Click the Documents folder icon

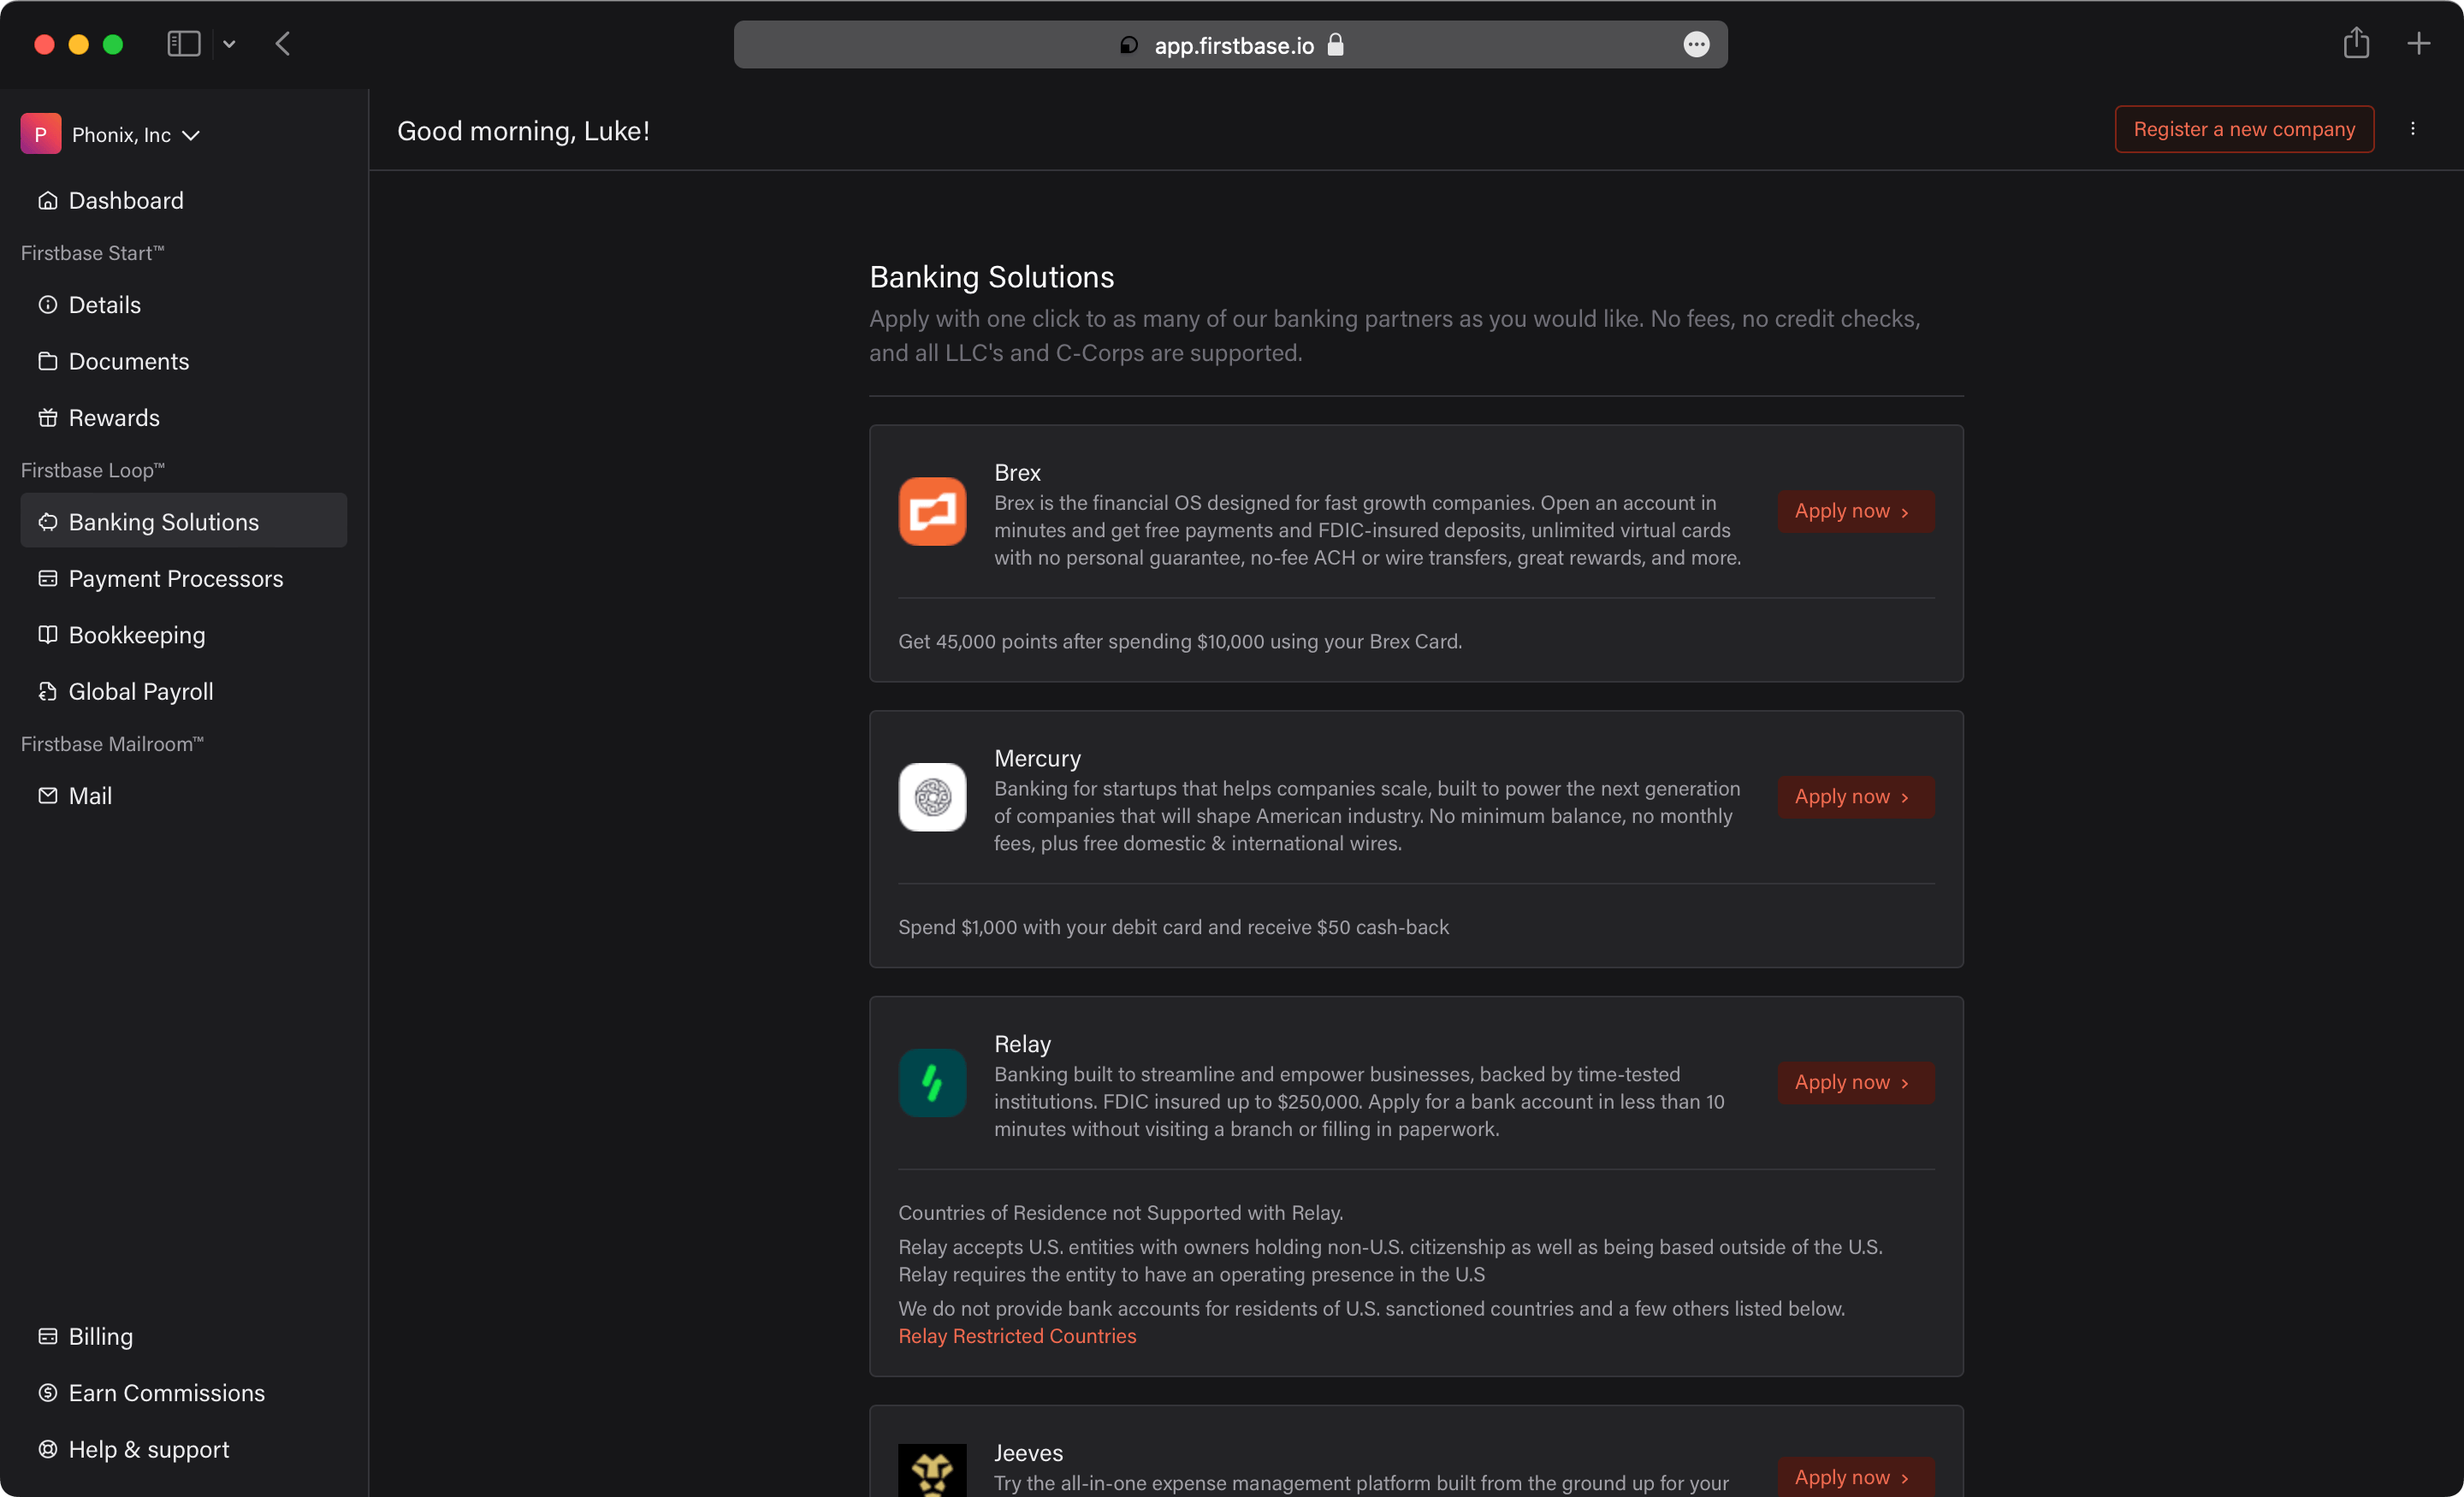tap(47, 361)
